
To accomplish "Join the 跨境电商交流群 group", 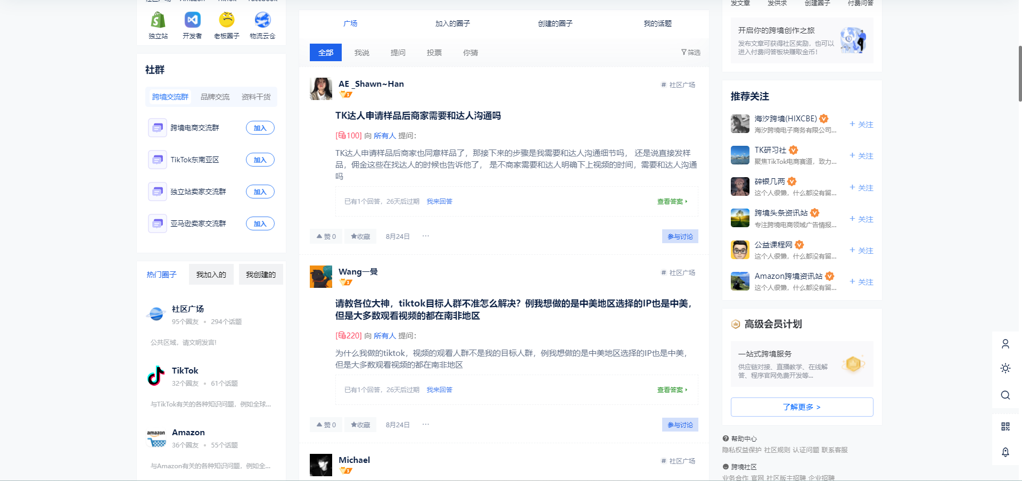I will (260, 128).
